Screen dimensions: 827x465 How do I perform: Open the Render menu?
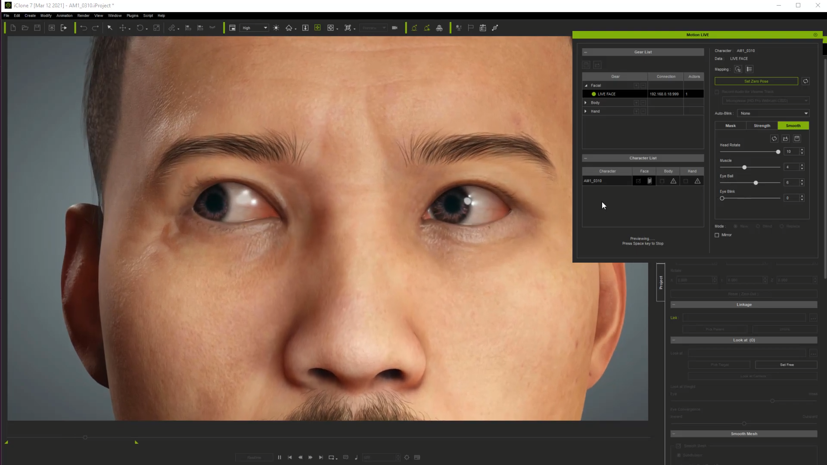83,15
